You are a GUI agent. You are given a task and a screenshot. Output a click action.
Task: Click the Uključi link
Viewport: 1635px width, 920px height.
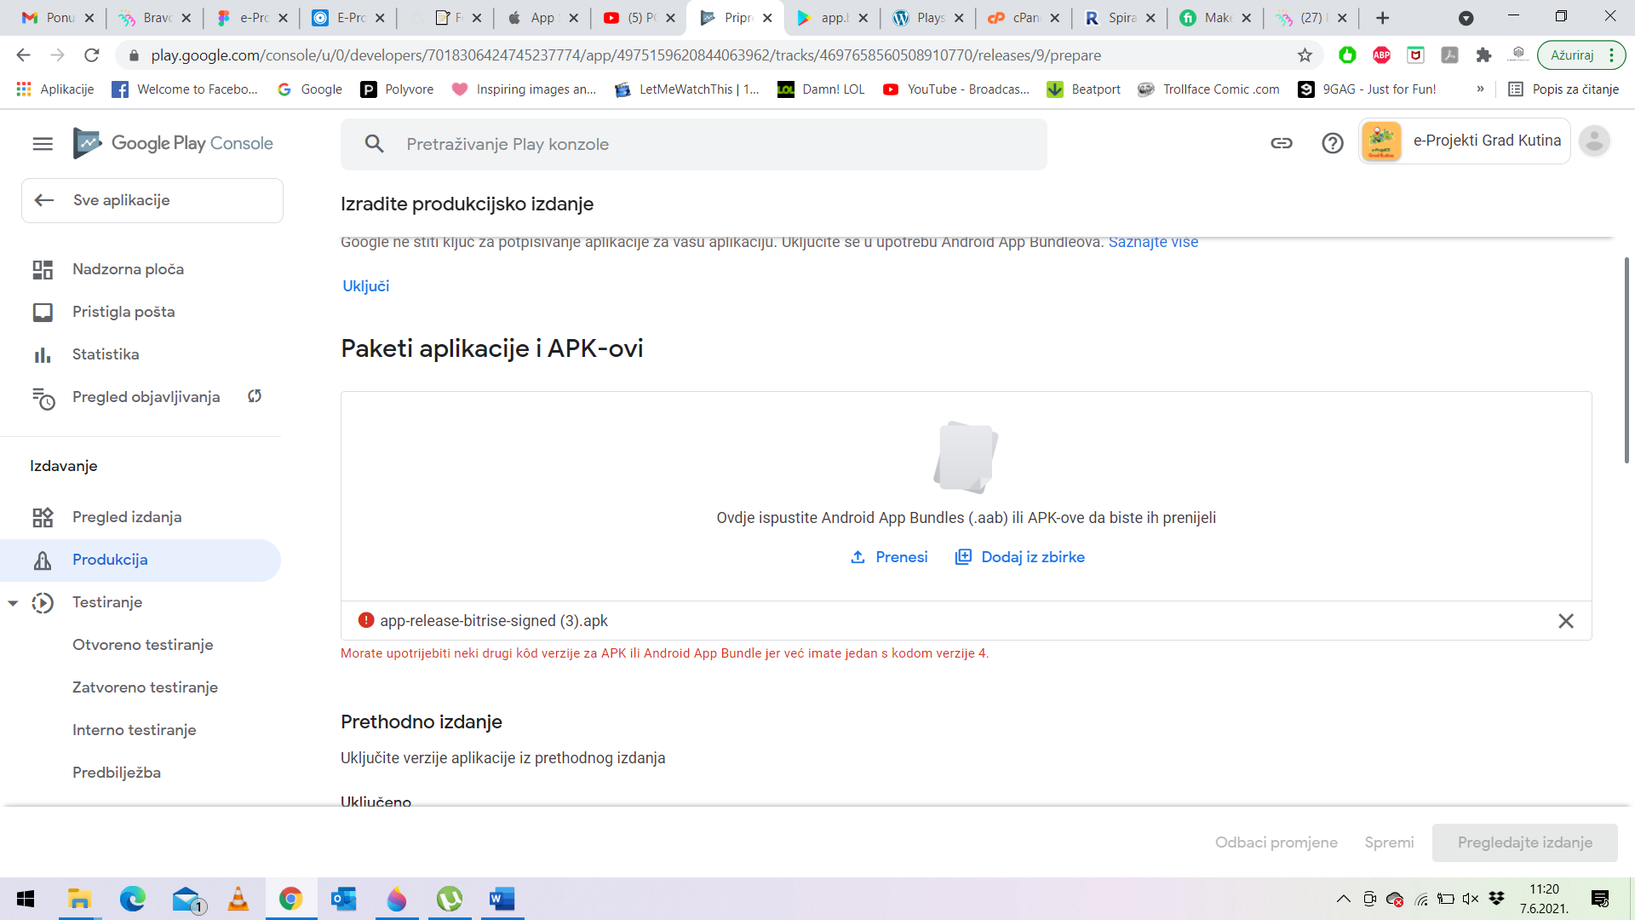click(x=366, y=286)
